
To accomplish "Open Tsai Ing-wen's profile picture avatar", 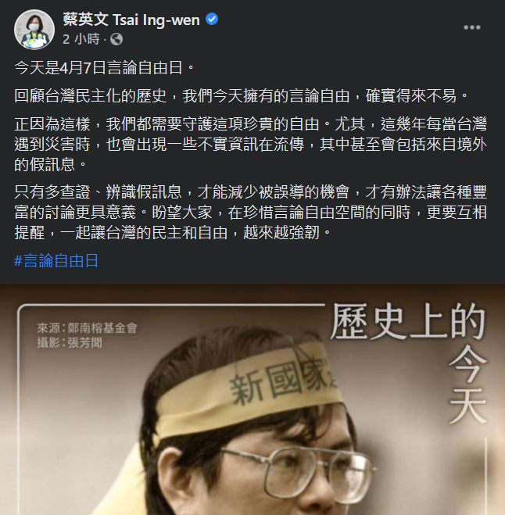I will (x=34, y=30).
